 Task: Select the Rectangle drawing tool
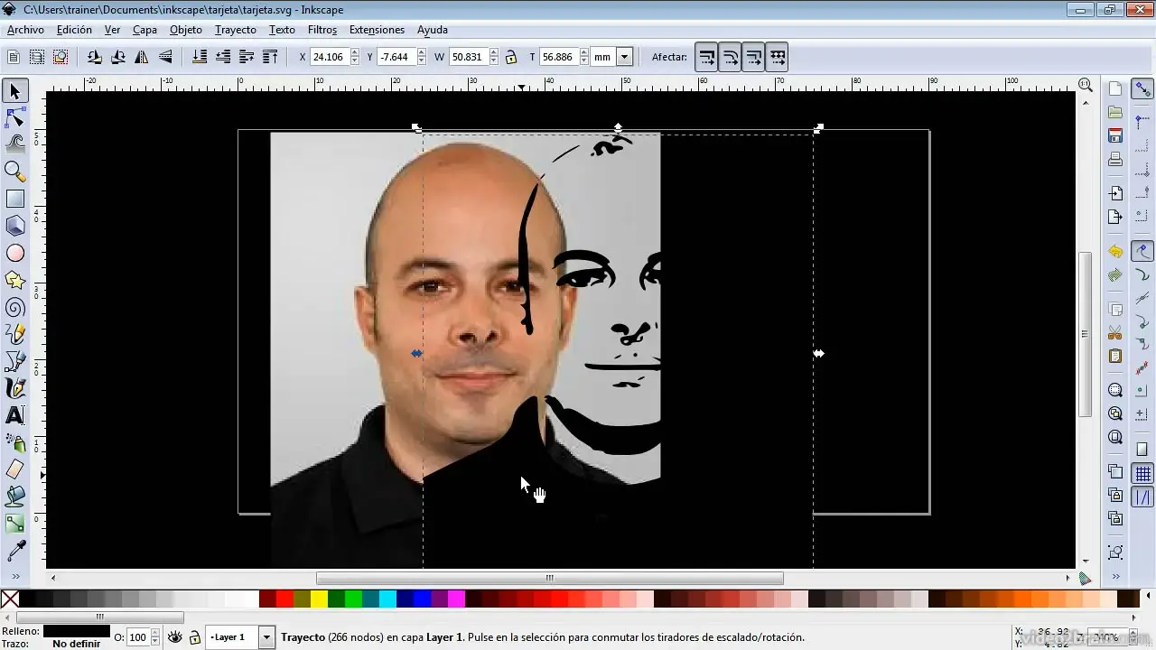15,199
